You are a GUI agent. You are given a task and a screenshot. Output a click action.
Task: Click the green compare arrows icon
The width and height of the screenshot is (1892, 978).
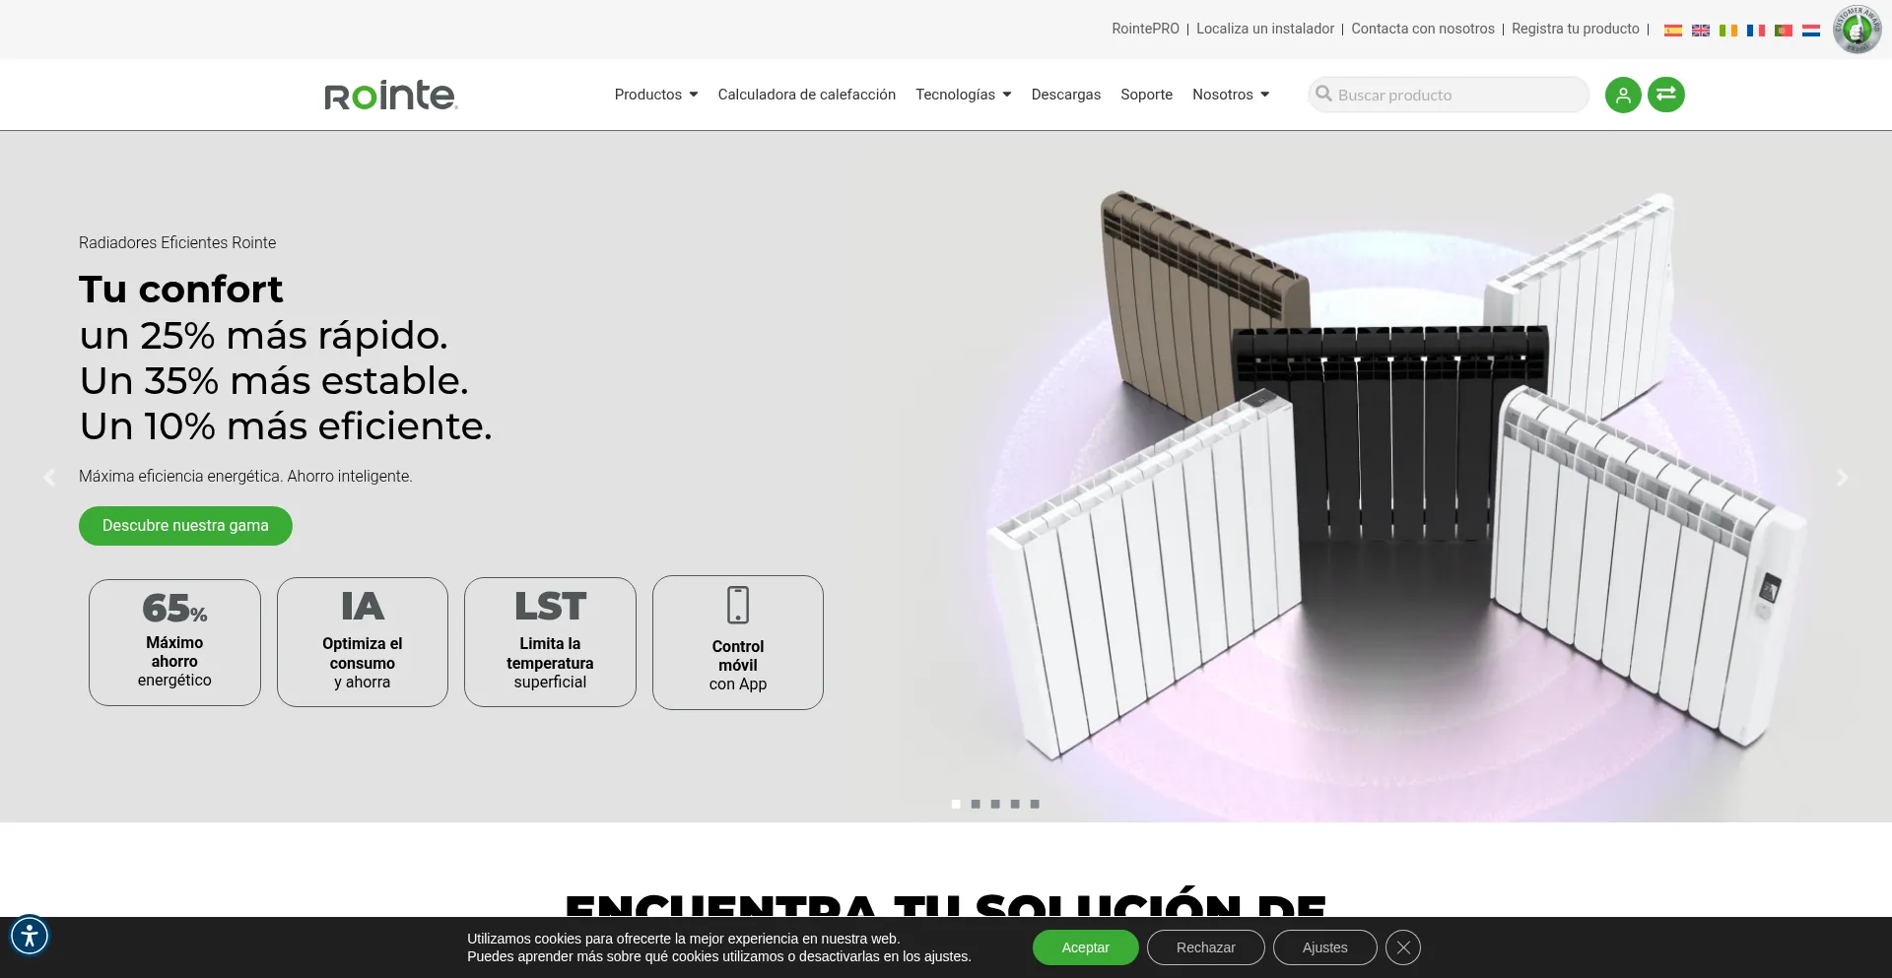[x=1665, y=95]
